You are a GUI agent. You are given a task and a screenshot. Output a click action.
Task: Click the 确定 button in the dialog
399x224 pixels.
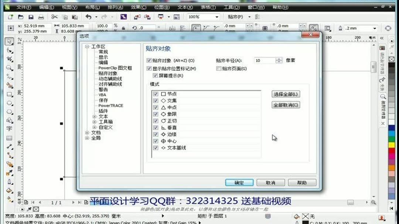point(239,182)
